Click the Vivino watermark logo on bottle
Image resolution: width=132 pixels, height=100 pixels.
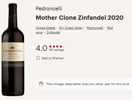click(13, 93)
